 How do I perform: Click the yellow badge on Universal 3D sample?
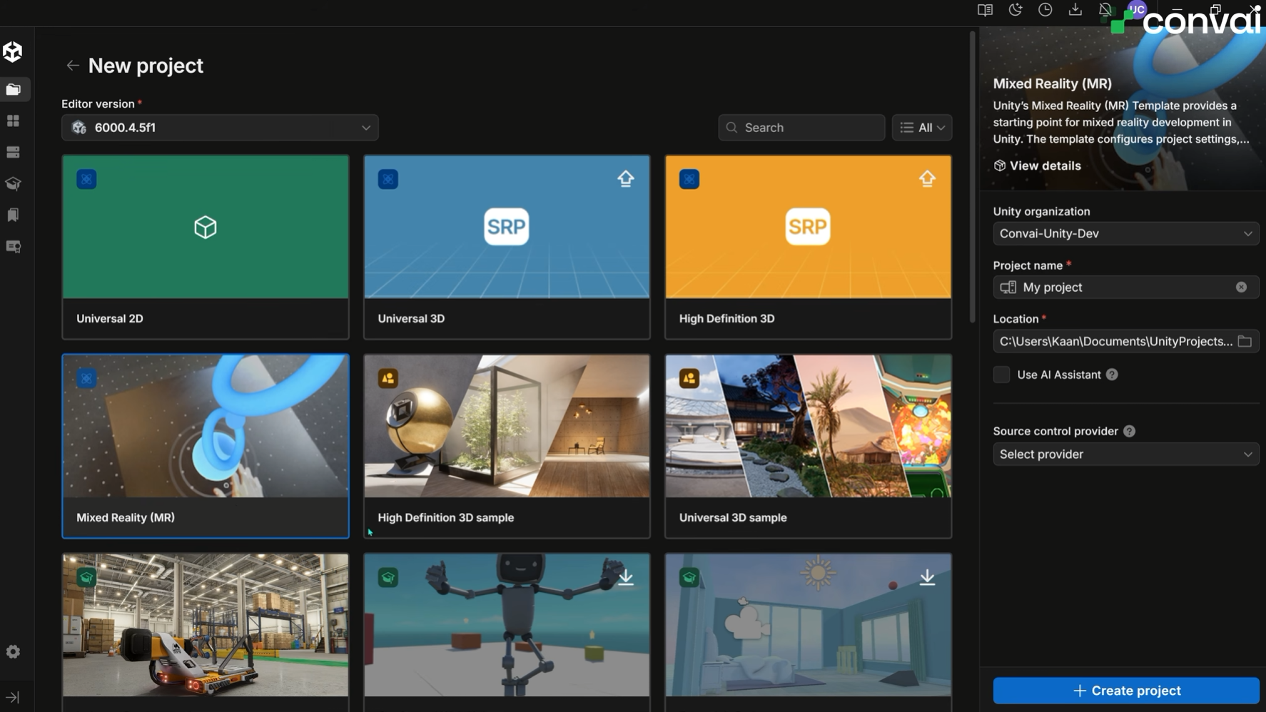pyautogui.click(x=689, y=378)
